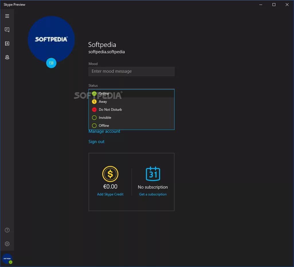294x267 pixels.
Task: Click the profile avatar in sidebar bottom
Action: tap(7, 259)
